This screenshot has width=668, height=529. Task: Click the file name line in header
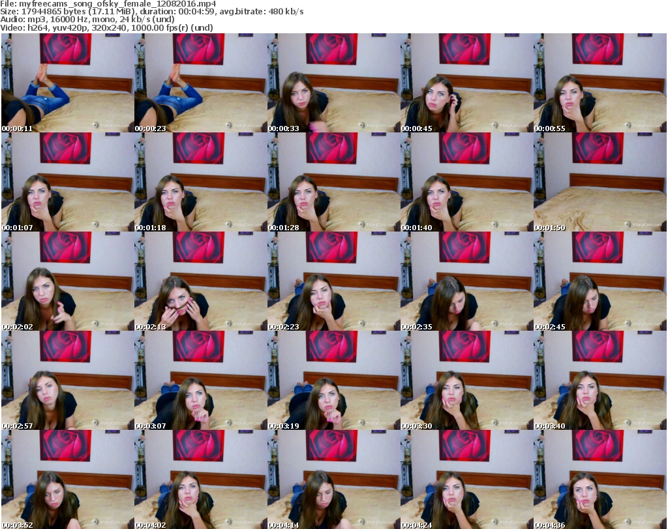click(108, 4)
